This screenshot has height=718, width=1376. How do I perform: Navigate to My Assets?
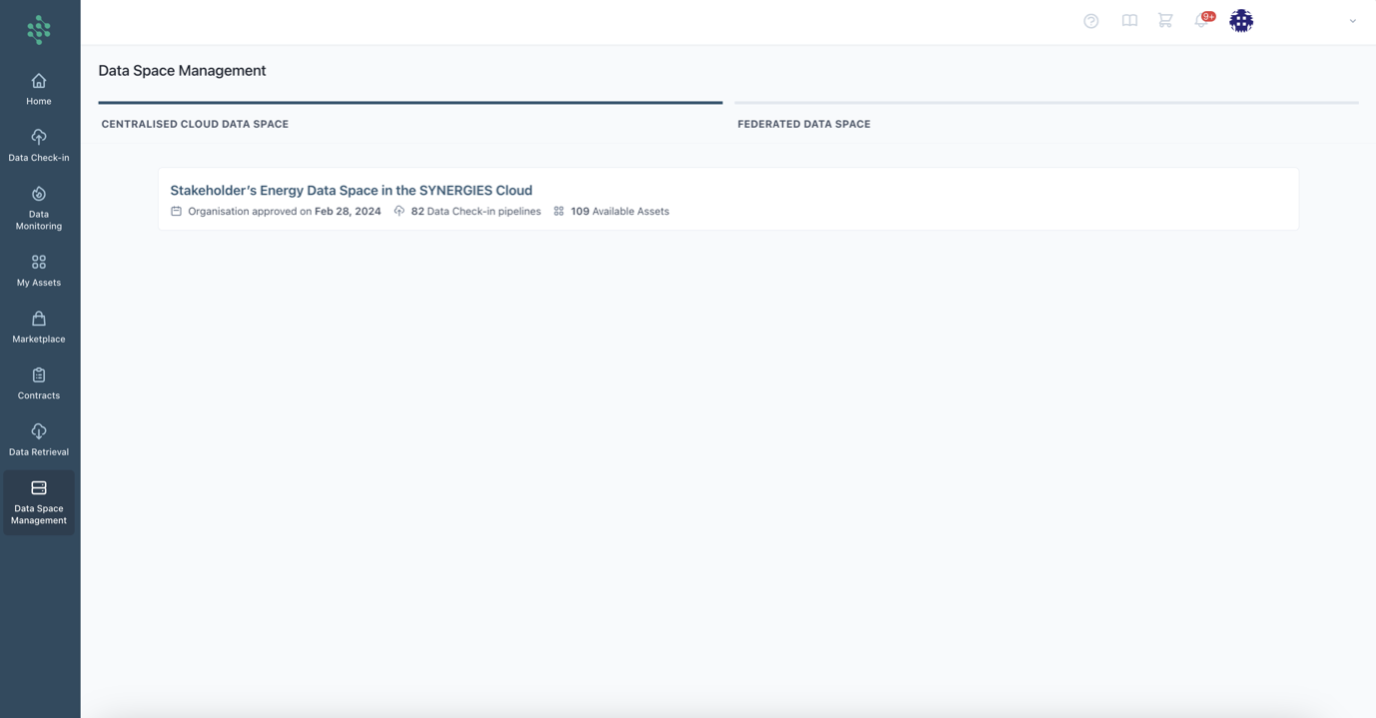(39, 271)
